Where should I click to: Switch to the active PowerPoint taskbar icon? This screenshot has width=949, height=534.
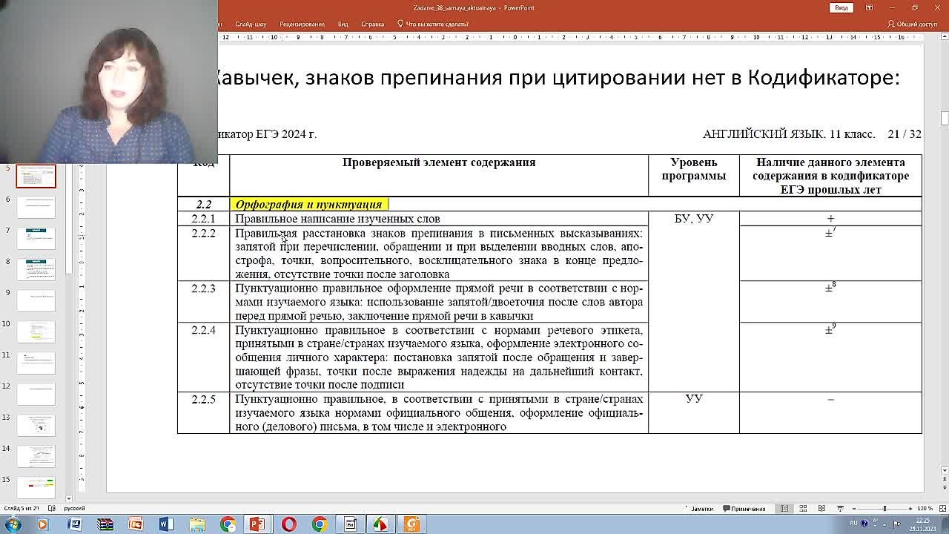tap(257, 524)
